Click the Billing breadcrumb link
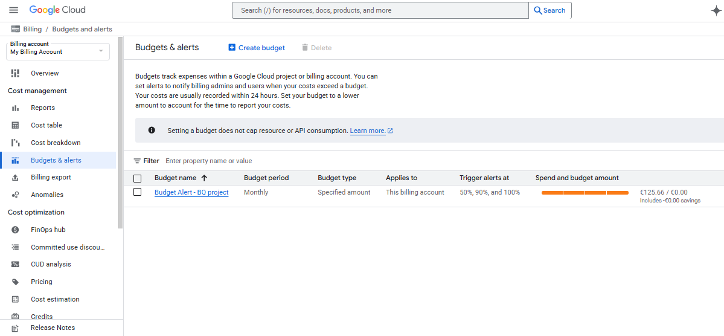 pos(33,29)
